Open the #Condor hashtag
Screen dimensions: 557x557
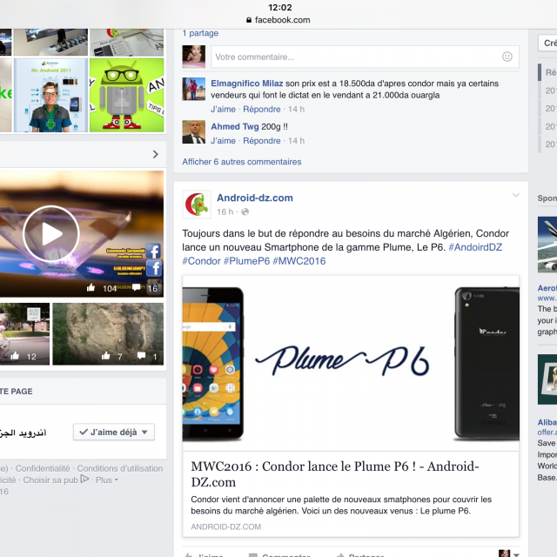point(201,261)
